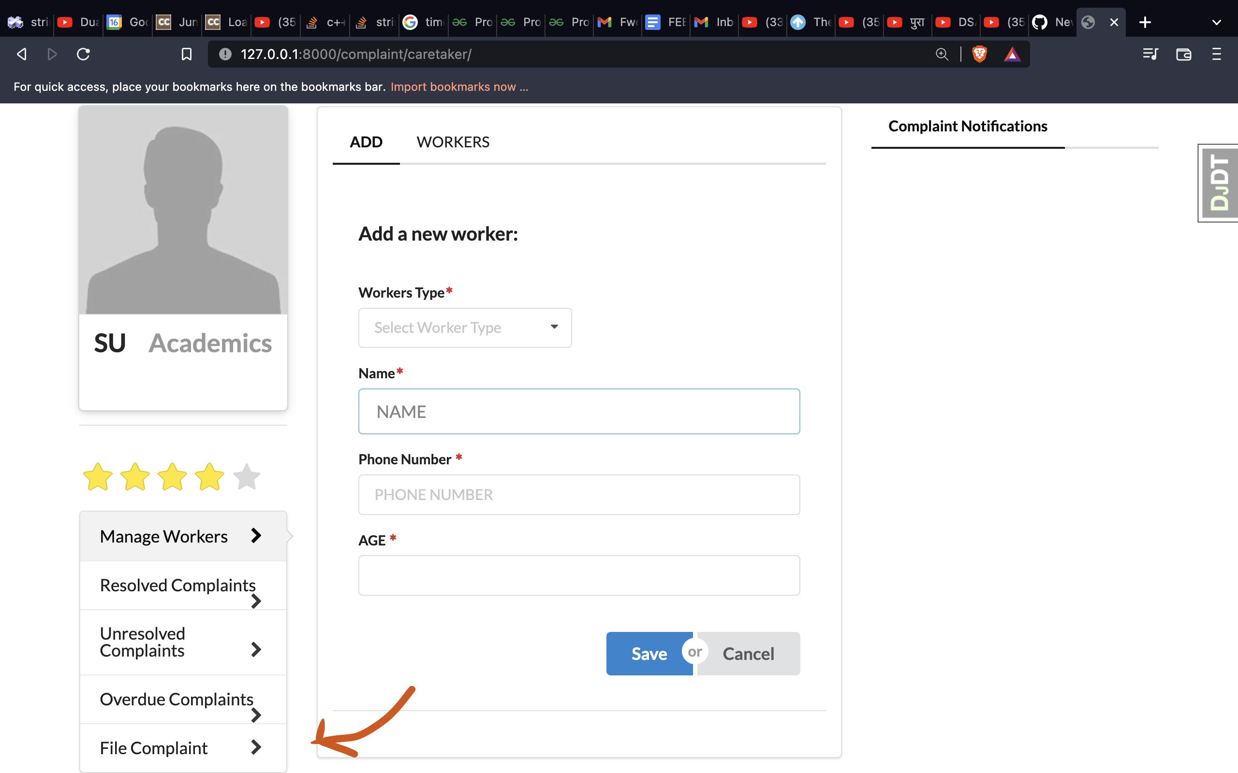The height and width of the screenshot is (773, 1238).
Task: Click the zoom magnifier in the address bar
Action: click(943, 54)
